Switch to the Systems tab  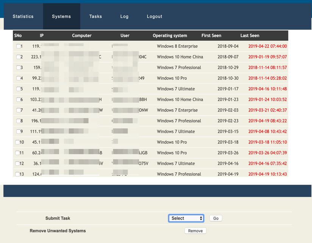[x=61, y=17]
